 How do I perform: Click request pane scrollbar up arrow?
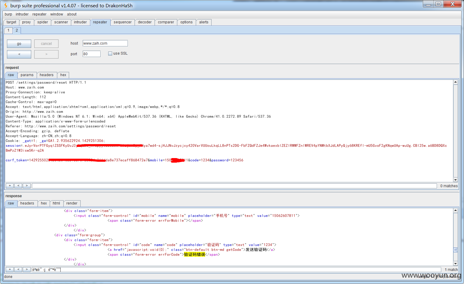[456, 82]
